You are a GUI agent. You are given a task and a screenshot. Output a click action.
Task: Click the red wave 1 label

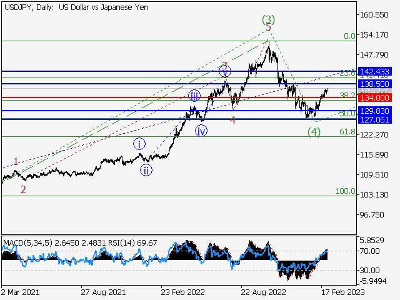[x=16, y=161]
